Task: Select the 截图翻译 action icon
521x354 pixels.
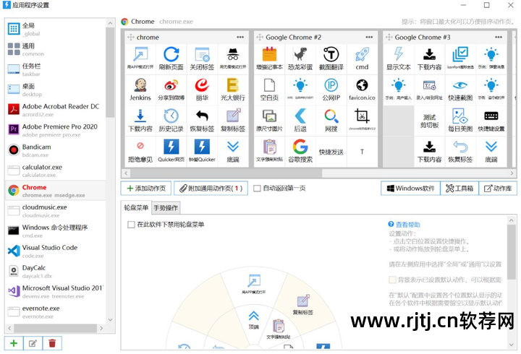Action: (x=331, y=54)
